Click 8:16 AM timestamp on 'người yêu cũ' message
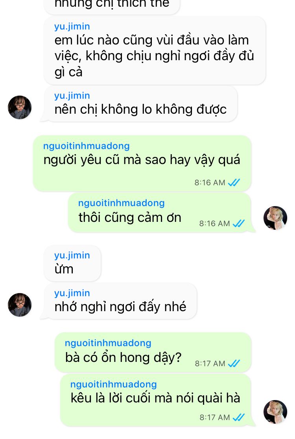 pos(210,183)
